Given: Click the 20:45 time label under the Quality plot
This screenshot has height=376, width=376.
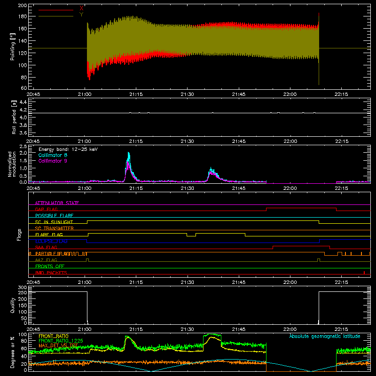Looking at the screenshot, I should click(x=33, y=329).
